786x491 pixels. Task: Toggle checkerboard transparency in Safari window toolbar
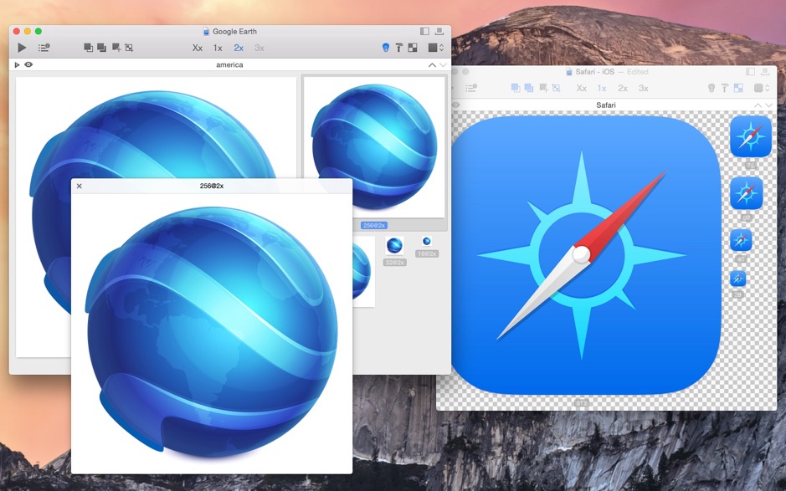click(738, 88)
